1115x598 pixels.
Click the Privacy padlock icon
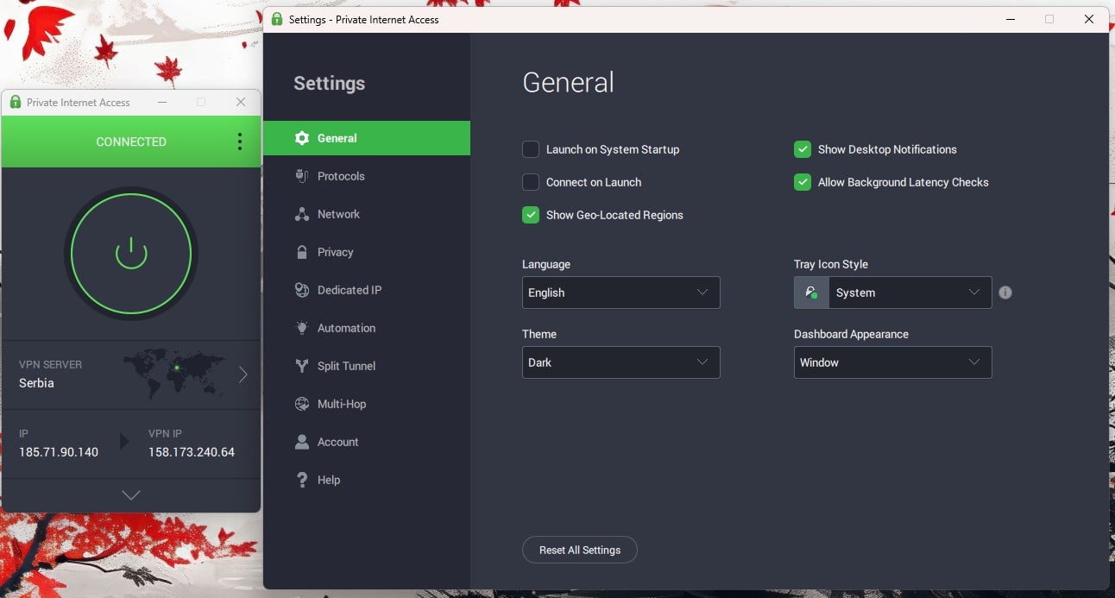pos(302,252)
